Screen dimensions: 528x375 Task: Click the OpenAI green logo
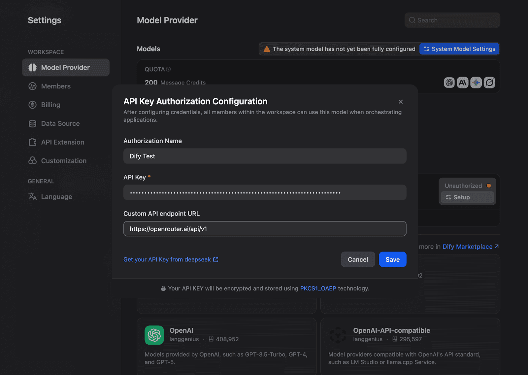coord(154,335)
